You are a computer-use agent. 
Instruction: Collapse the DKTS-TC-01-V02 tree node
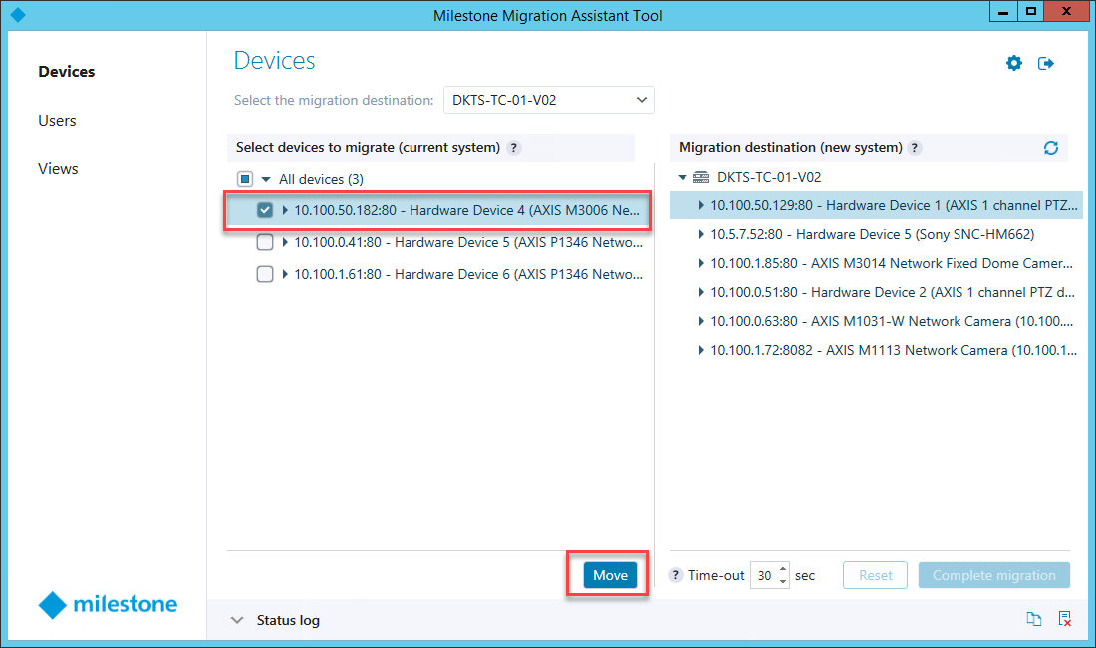click(683, 178)
